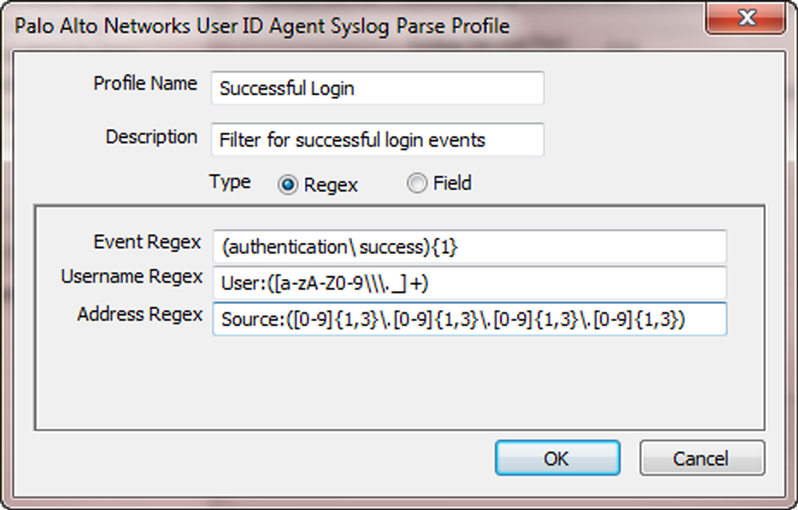
Task: Select the Regex type radio button
Action: point(288,185)
